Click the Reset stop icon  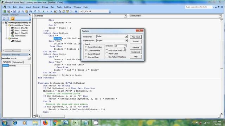pyautogui.click(x=51, y=11)
